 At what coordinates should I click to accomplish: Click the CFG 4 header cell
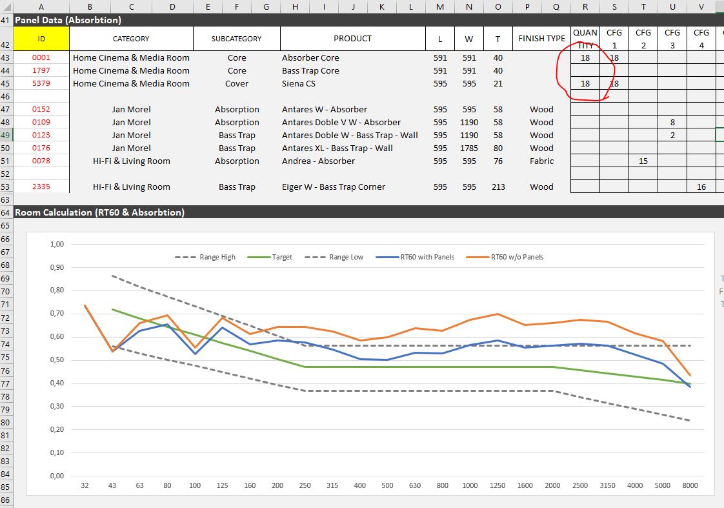[x=701, y=39]
